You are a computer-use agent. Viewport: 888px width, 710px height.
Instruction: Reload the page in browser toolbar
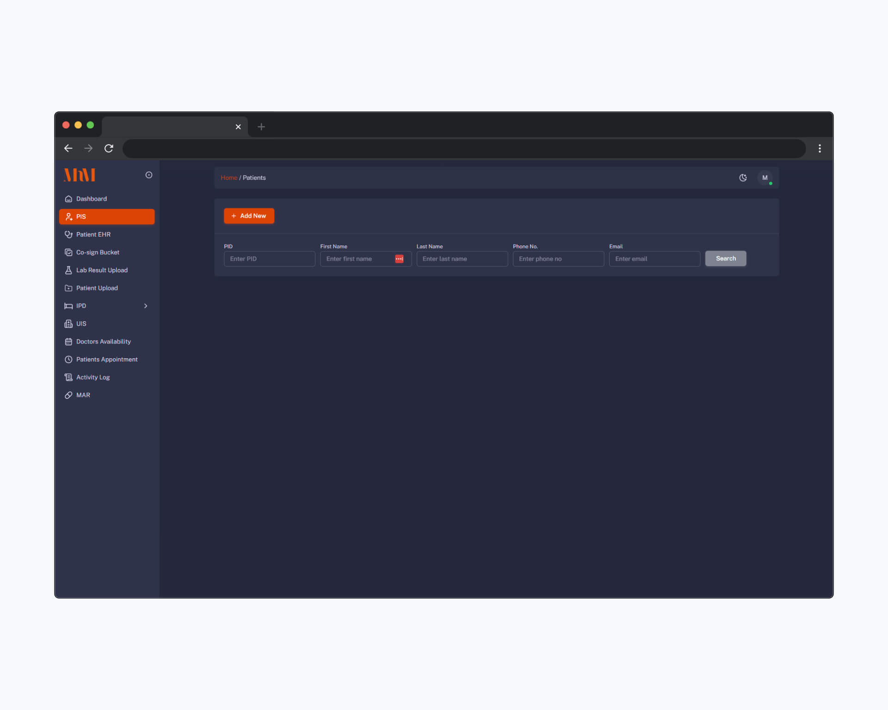point(109,148)
